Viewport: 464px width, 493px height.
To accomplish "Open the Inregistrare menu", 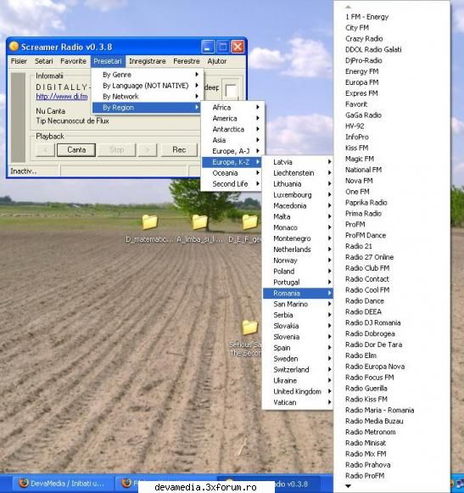I will (x=147, y=61).
